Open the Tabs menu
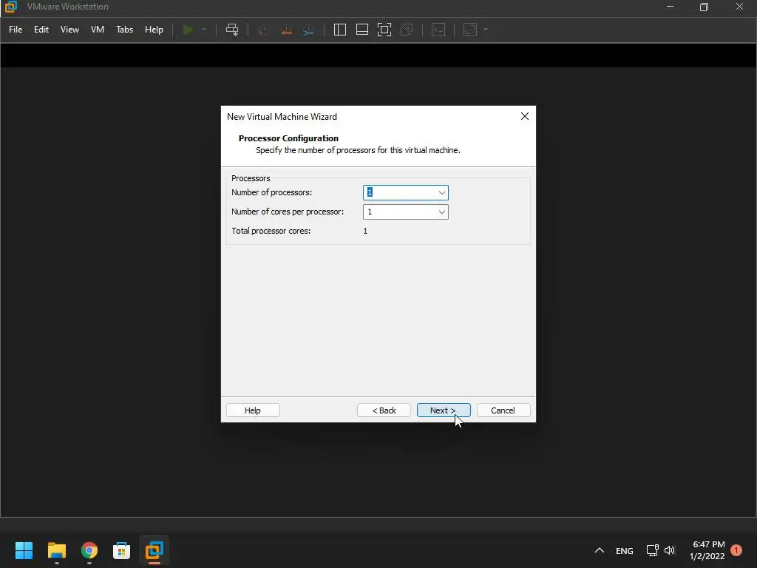This screenshot has width=757, height=568. pyautogui.click(x=124, y=30)
